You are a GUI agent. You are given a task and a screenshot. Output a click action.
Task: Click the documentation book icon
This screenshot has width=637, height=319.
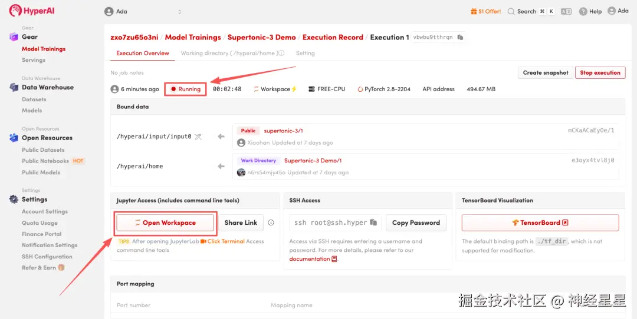(334, 259)
